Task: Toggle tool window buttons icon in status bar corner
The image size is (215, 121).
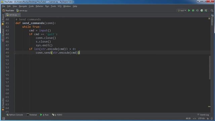Action: [4, 118]
